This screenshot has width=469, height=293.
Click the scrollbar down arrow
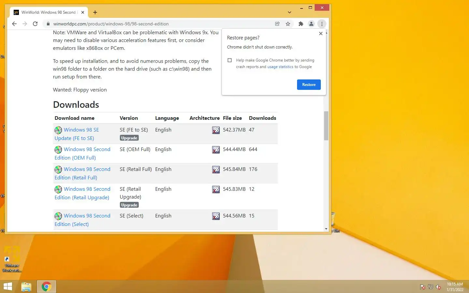[326, 229]
